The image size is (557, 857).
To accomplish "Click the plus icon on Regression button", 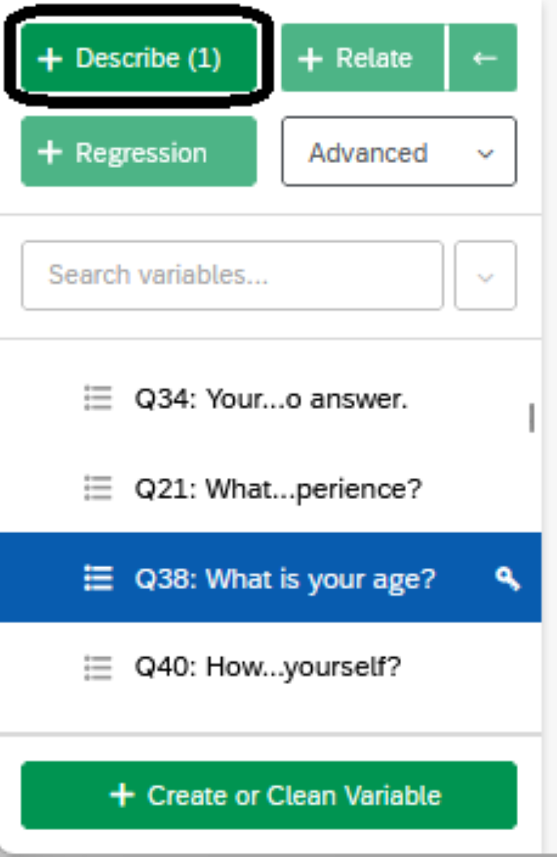I will pyautogui.click(x=50, y=153).
